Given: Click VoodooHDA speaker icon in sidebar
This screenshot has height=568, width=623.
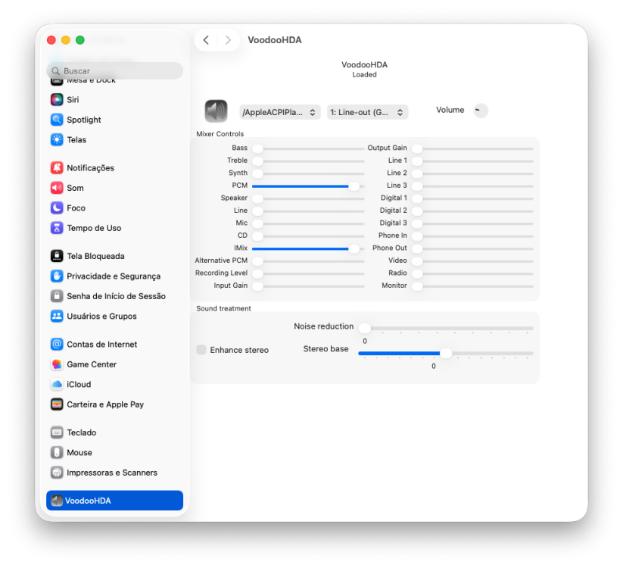Looking at the screenshot, I should [57, 501].
